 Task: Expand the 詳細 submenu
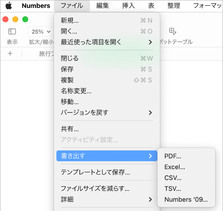click(107, 199)
